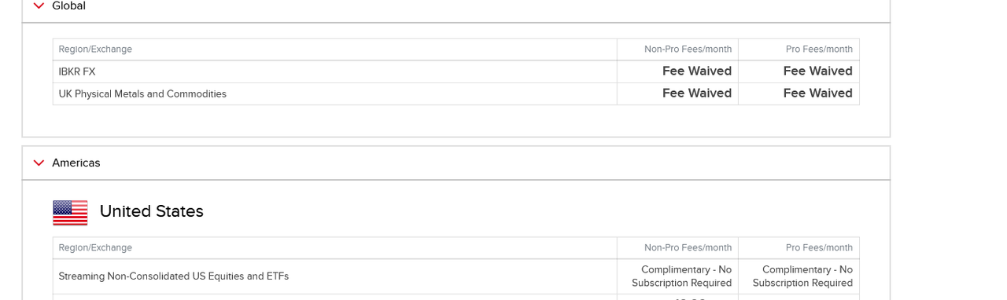This screenshot has height=300, width=1007.
Task: Click Non-Pro Fees/month header in Global table
Action: click(x=688, y=49)
